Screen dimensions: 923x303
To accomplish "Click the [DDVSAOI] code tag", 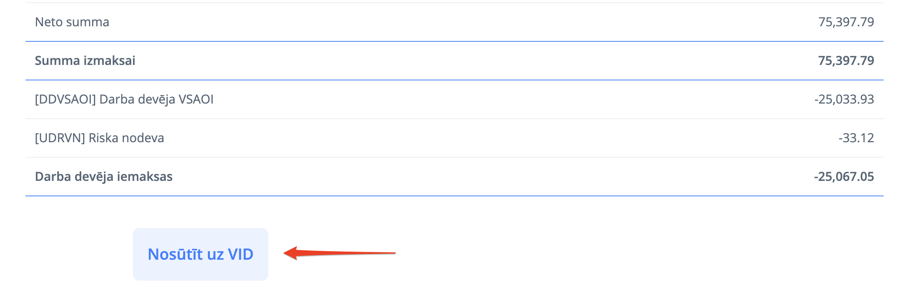I will click(x=65, y=99).
